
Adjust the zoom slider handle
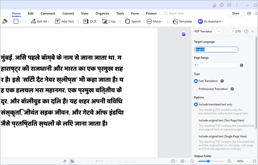coord(208,161)
